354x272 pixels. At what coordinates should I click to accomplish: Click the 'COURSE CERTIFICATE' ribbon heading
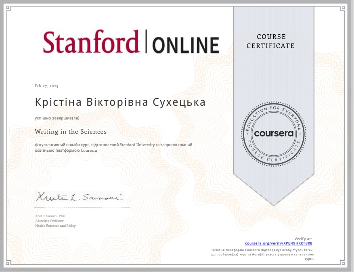(271, 41)
